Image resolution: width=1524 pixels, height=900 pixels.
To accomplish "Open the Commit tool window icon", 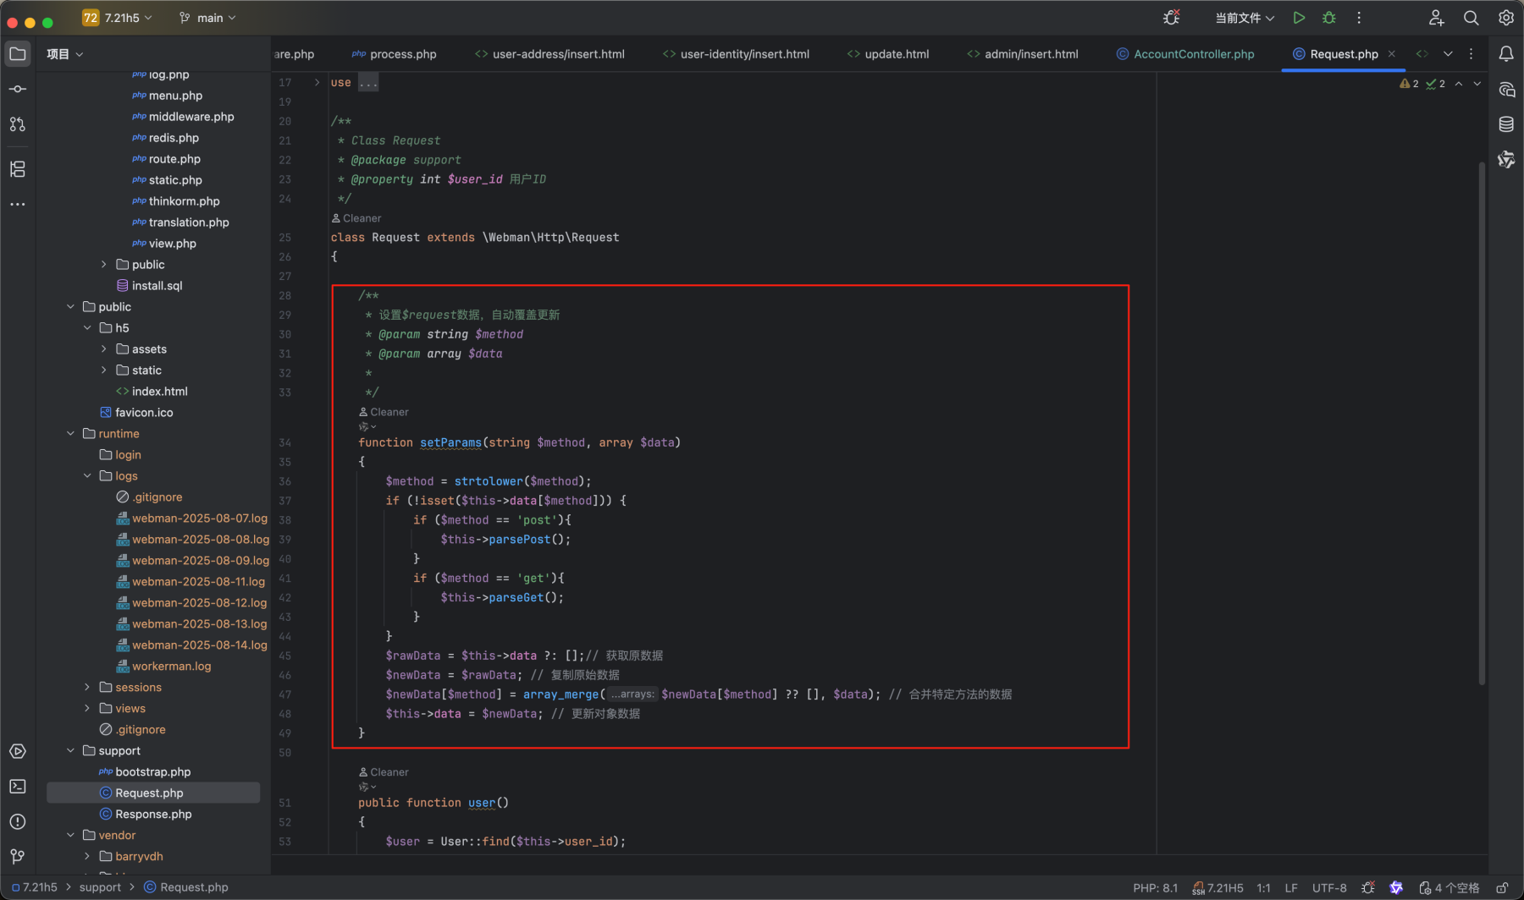I will [x=17, y=89].
